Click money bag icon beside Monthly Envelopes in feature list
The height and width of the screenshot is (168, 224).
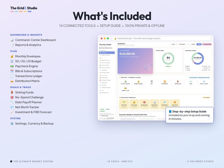point(12,56)
